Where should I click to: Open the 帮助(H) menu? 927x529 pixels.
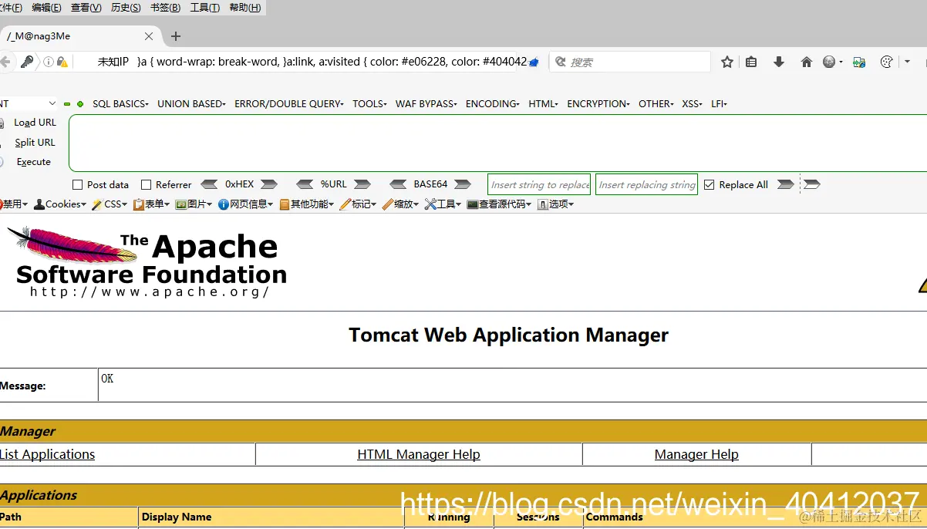pos(245,8)
